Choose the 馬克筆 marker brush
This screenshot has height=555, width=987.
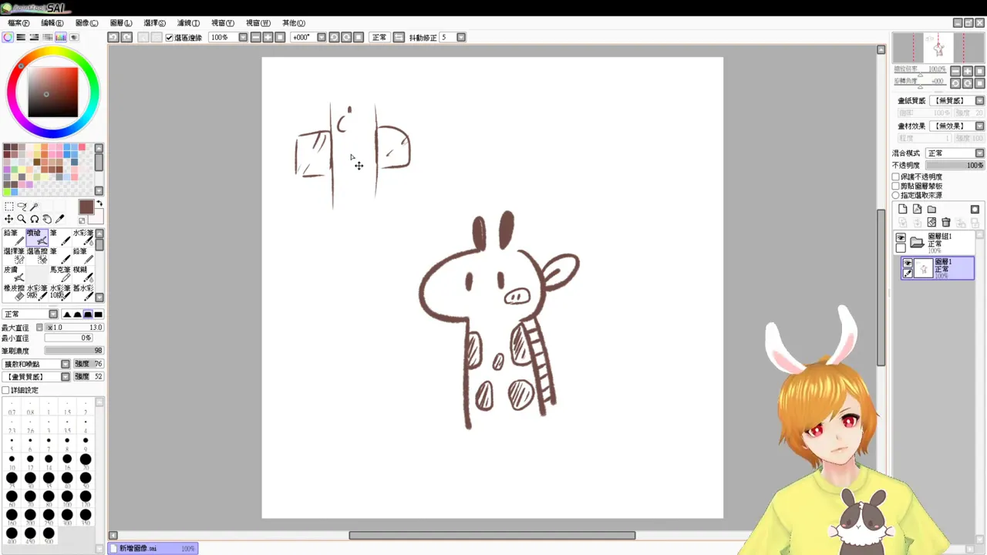pyautogui.click(x=60, y=274)
